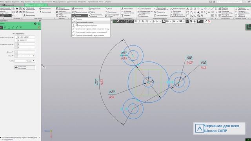Image resolution: width=251 pixels, height=141 pixels.
Task: Click the gear settings icon on Parameters panel header
Action: click(x=40, y=21)
